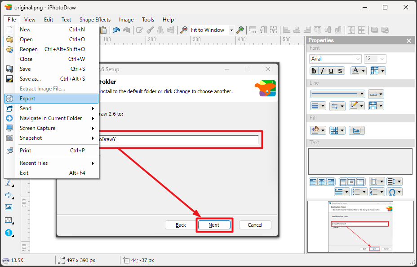The width and height of the screenshot is (417, 267).
Task: Toggle italic text formatting
Action: click(x=323, y=71)
